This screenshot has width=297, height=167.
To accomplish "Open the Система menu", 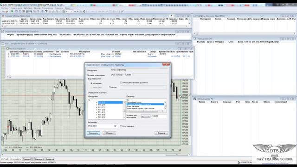I will 5,8.
